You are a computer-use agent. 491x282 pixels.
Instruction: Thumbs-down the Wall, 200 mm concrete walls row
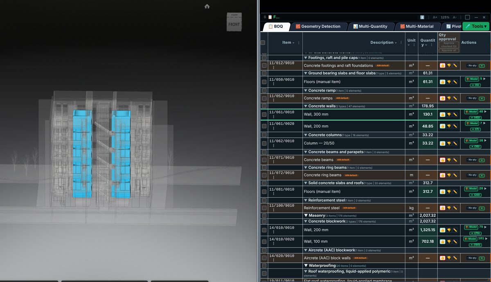(x=449, y=126)
